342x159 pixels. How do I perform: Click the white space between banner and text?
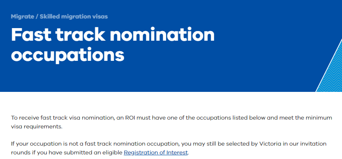click(171, 103)
